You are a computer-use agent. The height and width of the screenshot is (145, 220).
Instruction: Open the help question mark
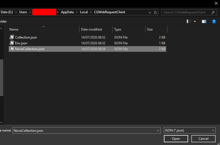click(214, 21)
